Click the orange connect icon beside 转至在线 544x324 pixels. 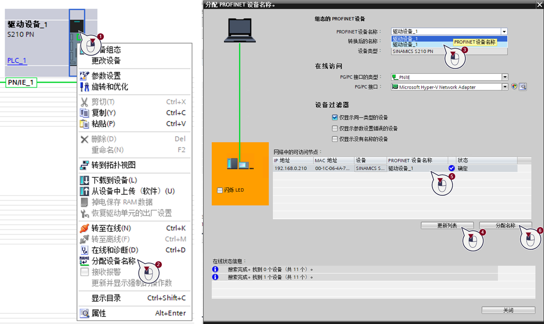pos(84,228)
